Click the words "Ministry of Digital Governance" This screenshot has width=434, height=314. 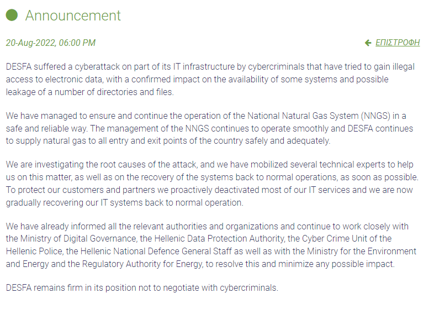pyautogui.click(x=78, y=239)
